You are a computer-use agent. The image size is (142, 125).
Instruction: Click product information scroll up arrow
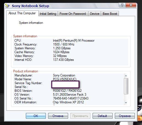click(x=126, y=76)
